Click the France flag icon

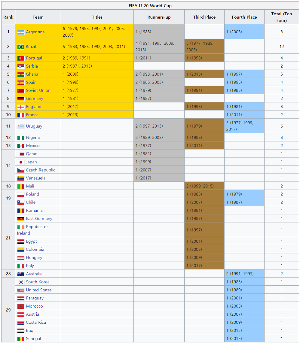21,115
